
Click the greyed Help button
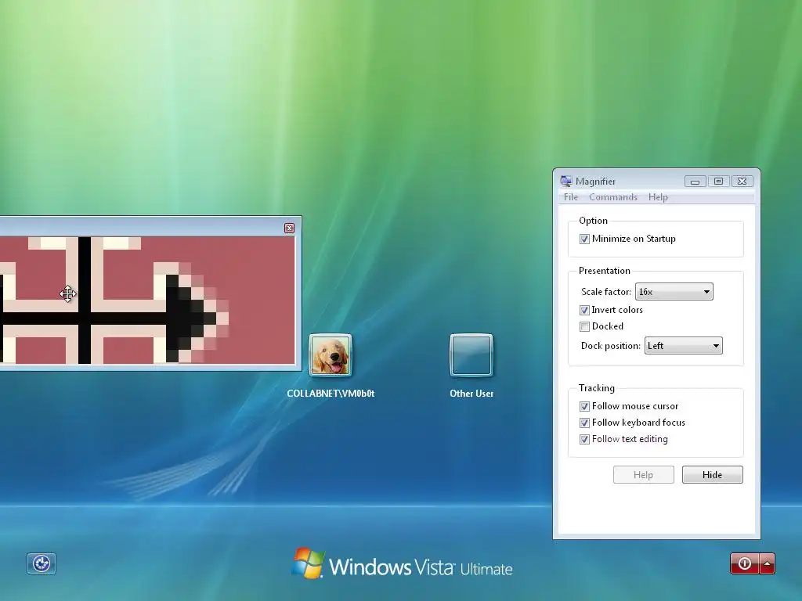tap(644, 475)
